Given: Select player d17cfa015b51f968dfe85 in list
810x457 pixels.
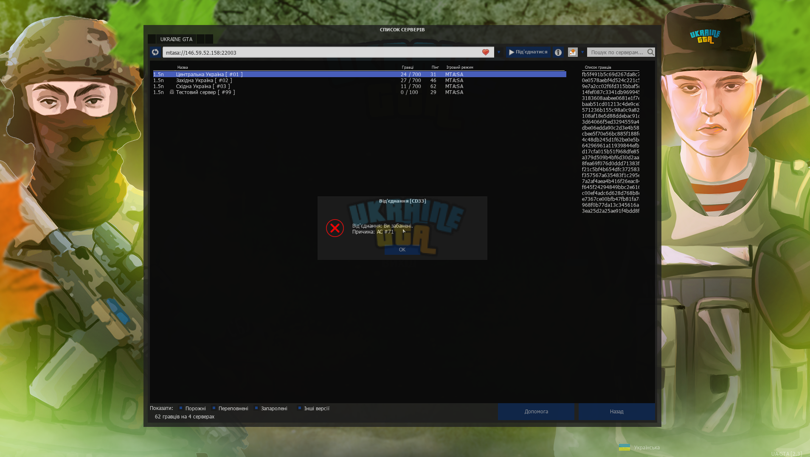Looking at the screenshot, I should [x=610, y=151].
